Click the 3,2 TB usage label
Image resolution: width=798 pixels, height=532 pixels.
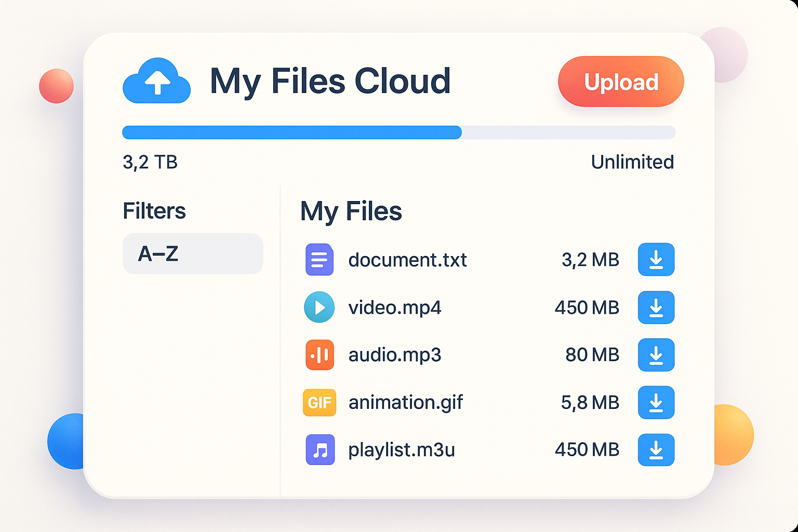tap(150, 162)
